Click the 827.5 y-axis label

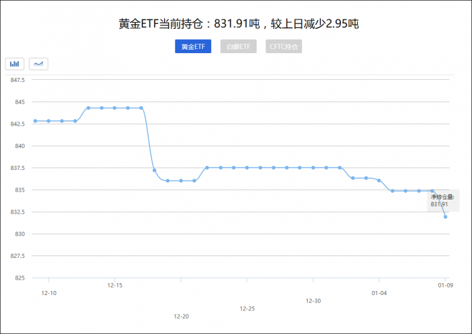click(x=18, y=256)
